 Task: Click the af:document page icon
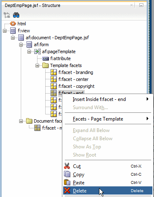click(21, 38)
